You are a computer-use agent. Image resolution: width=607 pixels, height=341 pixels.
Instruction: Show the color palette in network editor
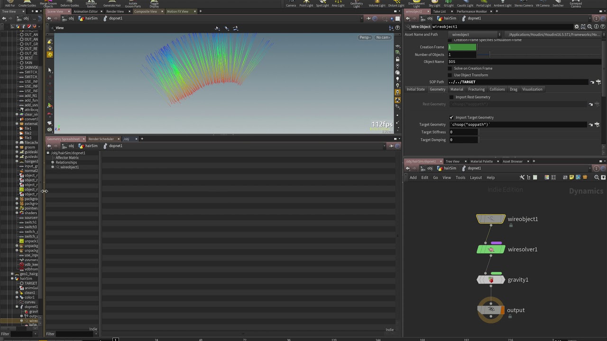point(547,178)
